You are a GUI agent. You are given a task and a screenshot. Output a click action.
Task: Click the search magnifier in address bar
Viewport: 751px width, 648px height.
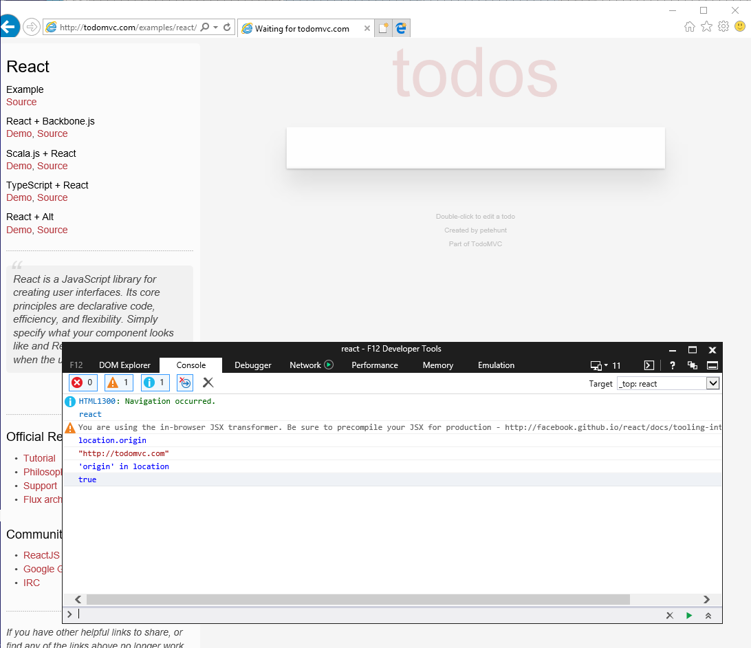click(x=205, y=28)
